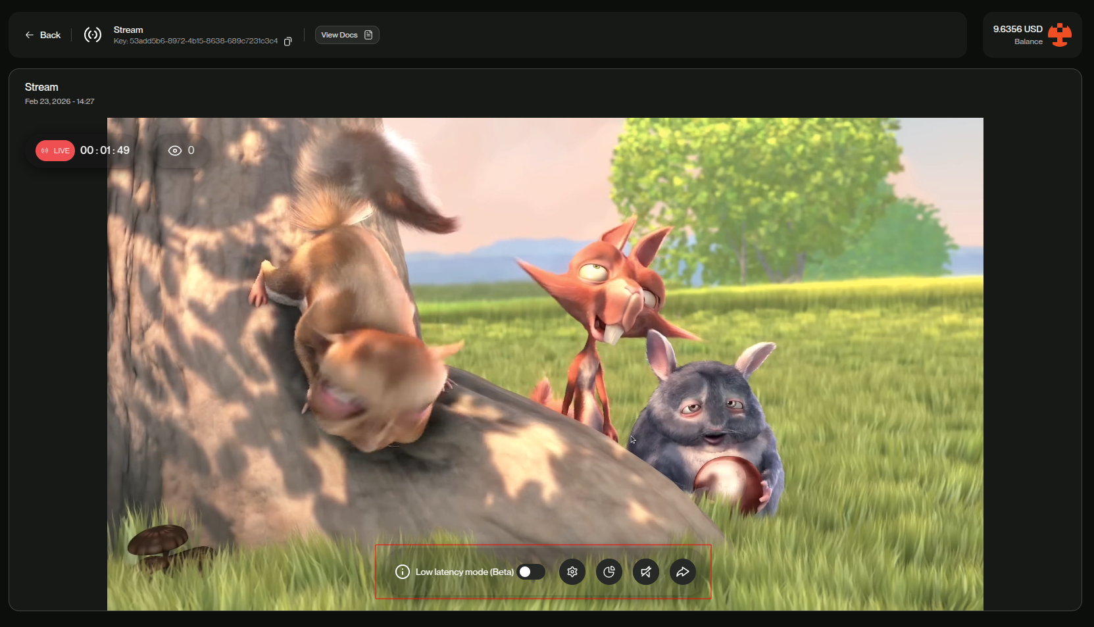Share the stream using the share arrow icon
The height and width of the screenshot is (627, 1094).
pos(682,572)
